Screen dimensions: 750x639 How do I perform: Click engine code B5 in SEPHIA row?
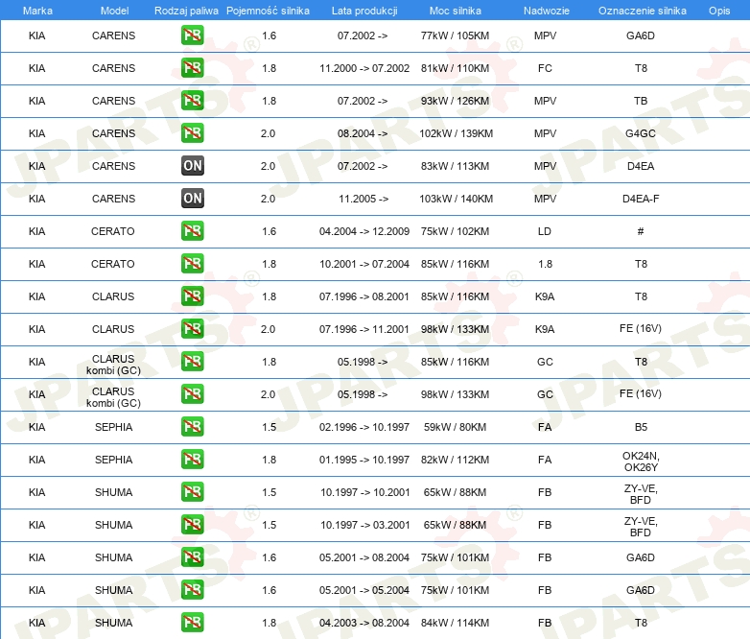(x=641, y=427)
